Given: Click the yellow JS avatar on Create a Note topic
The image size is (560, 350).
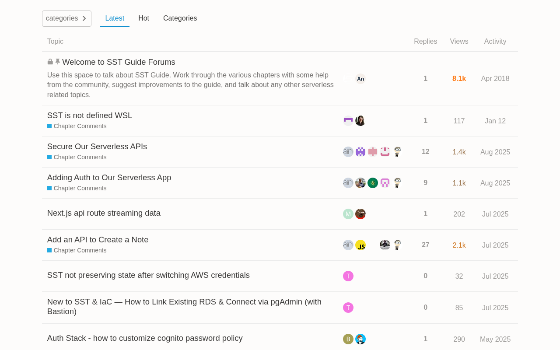Looking at the screenshot, I should click(x=360, y=245).
